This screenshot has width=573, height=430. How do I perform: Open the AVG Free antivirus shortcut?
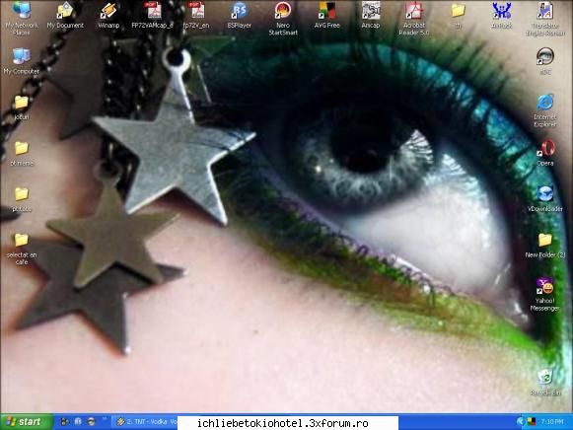(x=327, y=16)
